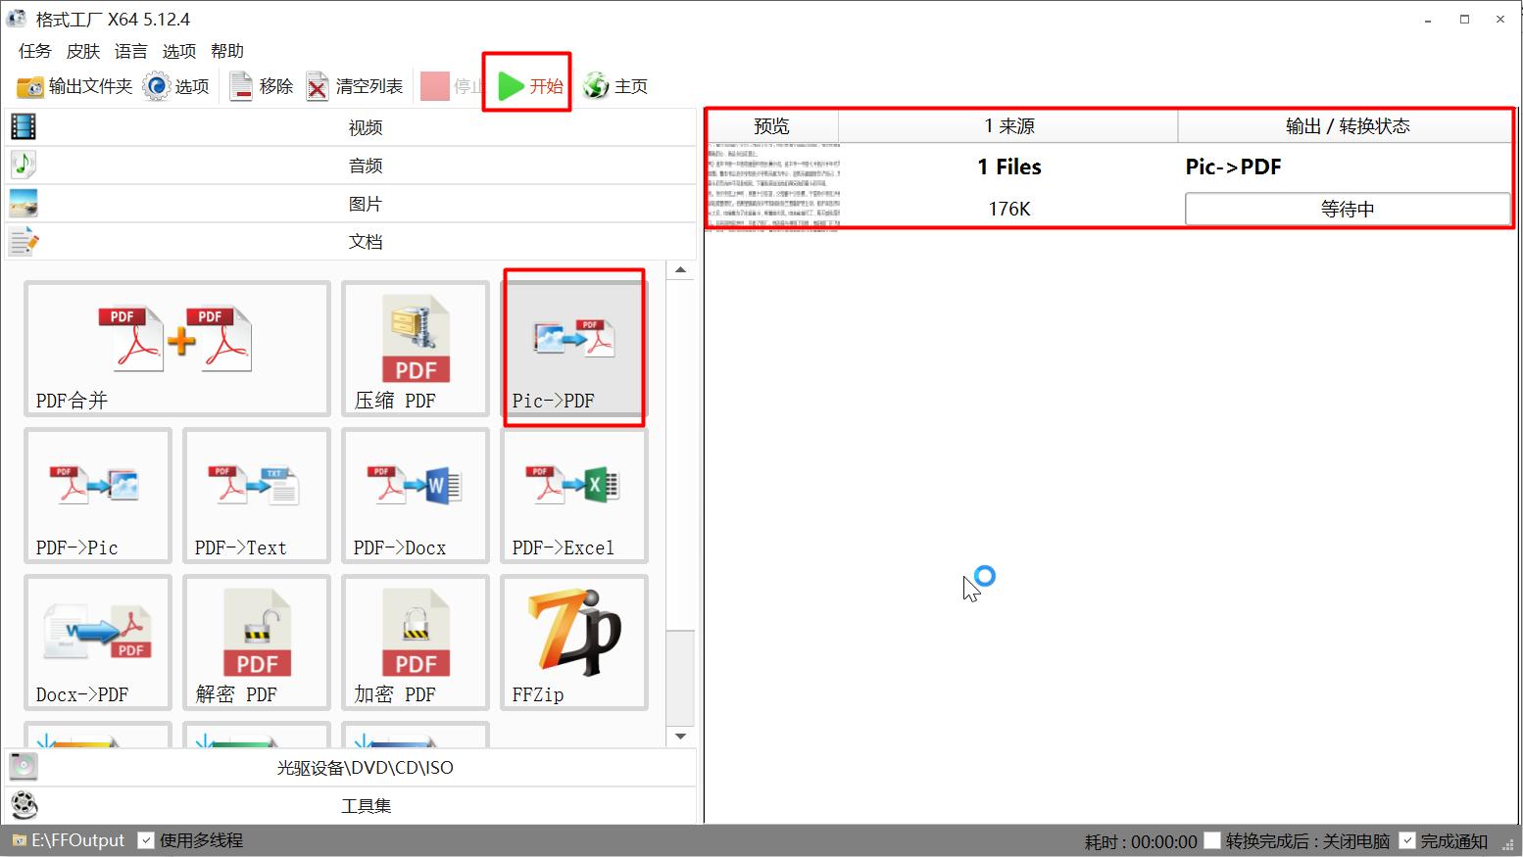
Task: Select the PDF->Docx conversion tool
Action: tap(415, 495)
